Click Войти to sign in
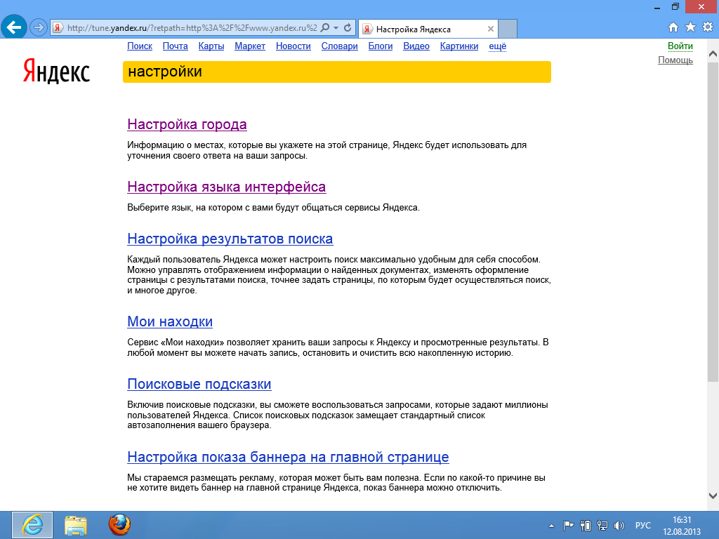 click(680, 46)
